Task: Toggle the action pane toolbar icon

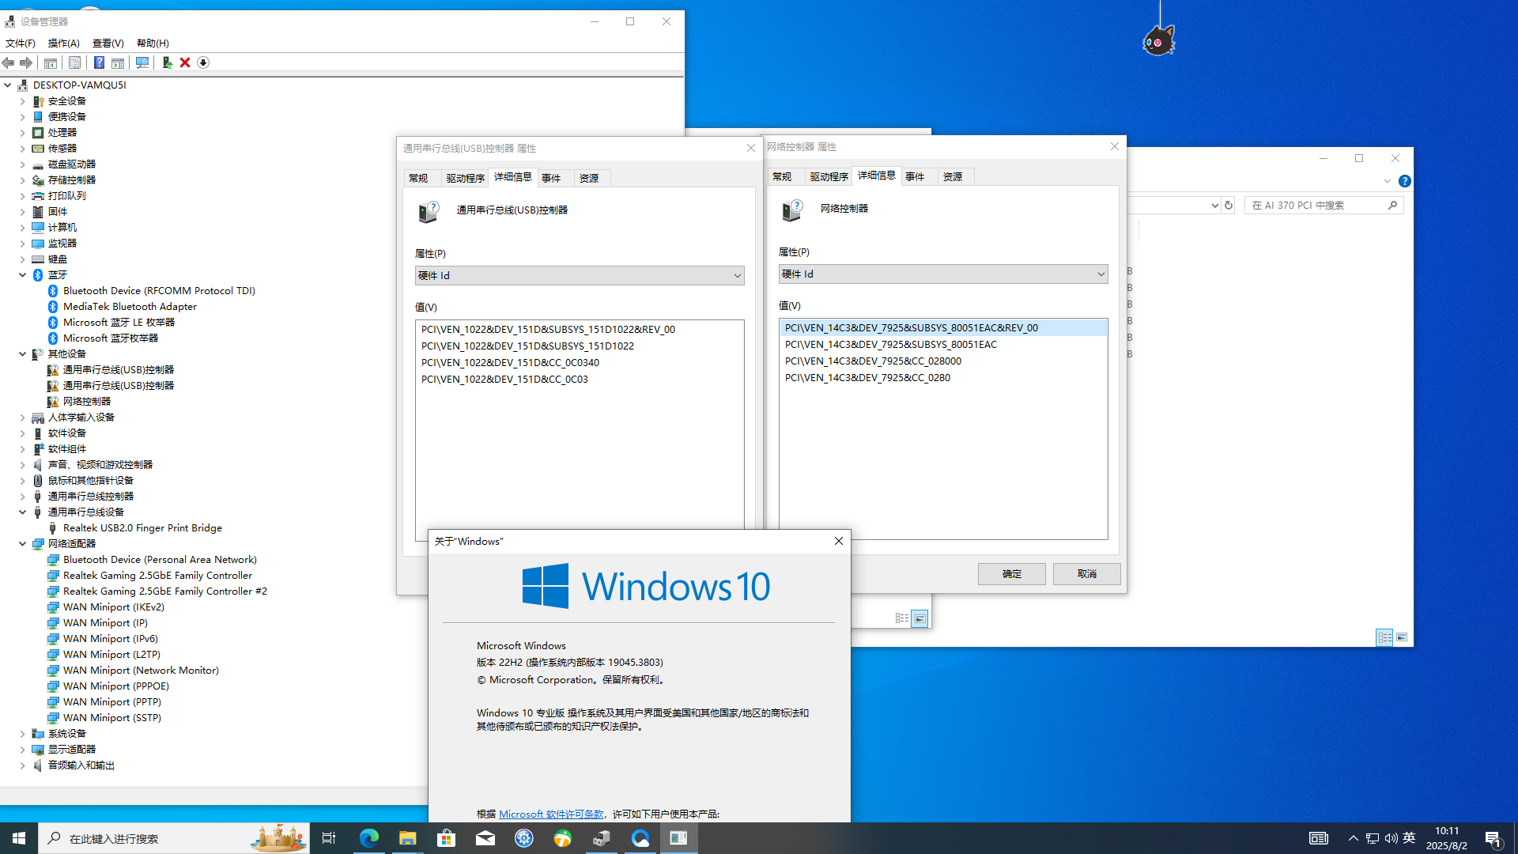Action: (118, 62)
